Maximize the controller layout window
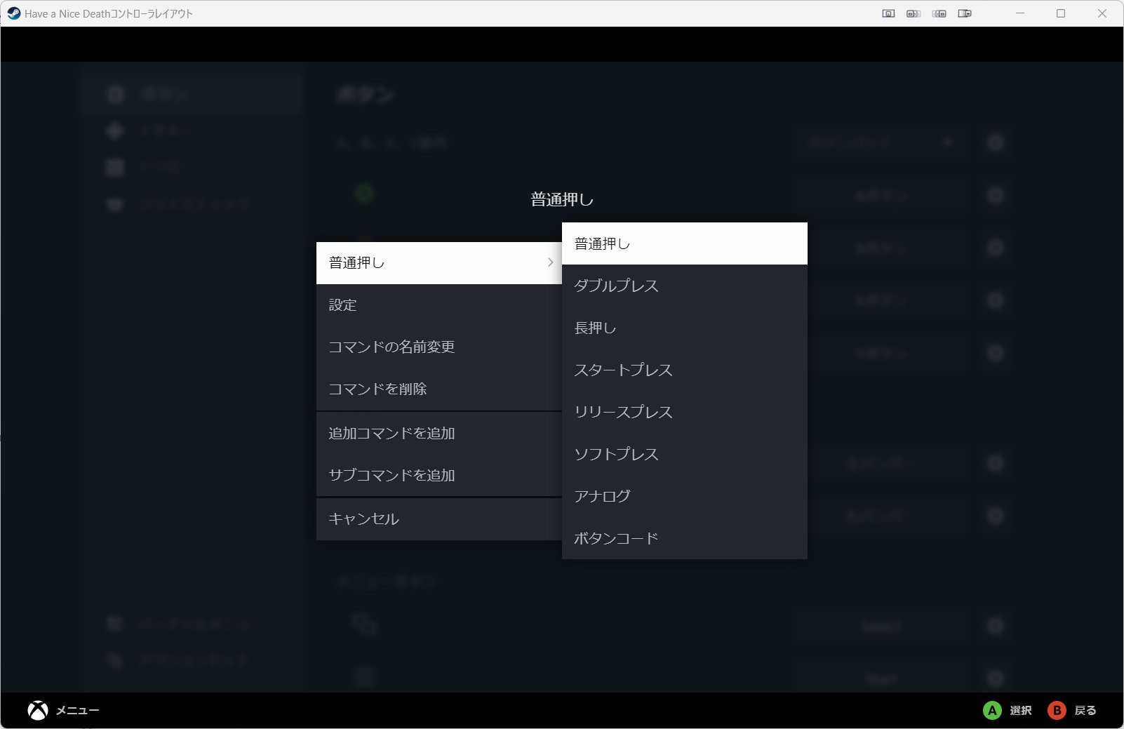 click(x=1061, y=13)
